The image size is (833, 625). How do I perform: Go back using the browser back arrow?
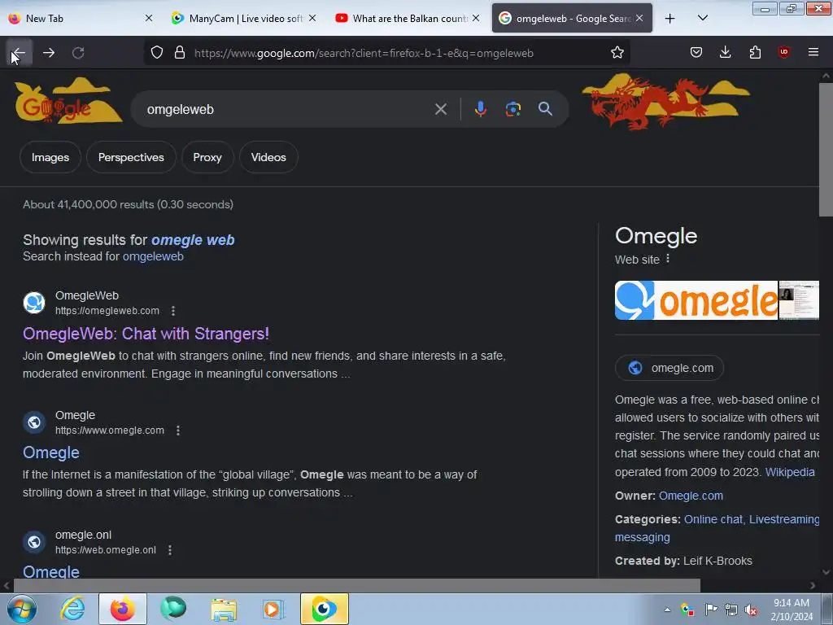[x=20, y=53]
